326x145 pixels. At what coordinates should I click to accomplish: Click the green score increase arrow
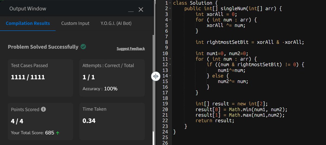click(57, 133)
